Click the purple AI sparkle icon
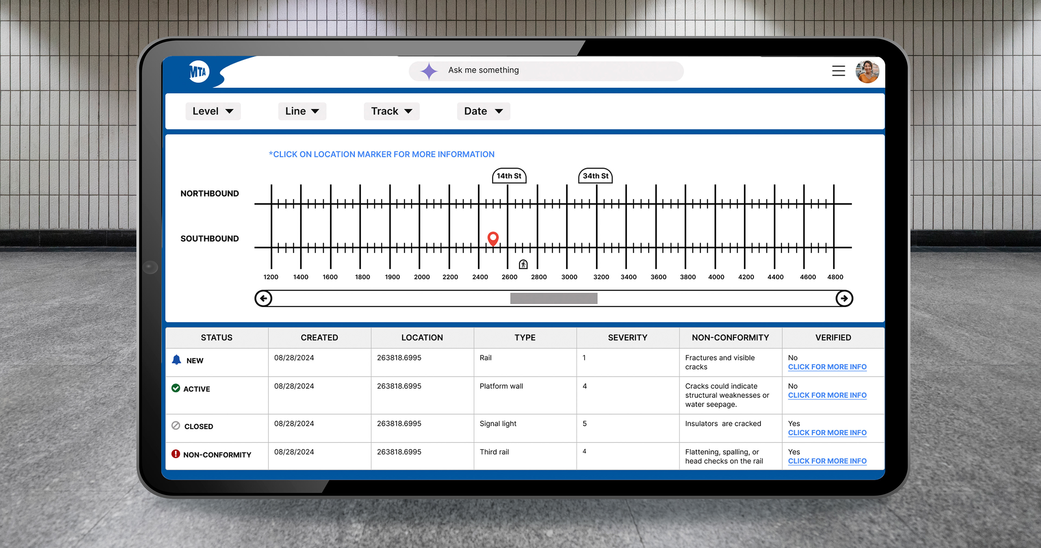Image resolution: width=1041 pixels, height=548 pixels. 429,71
